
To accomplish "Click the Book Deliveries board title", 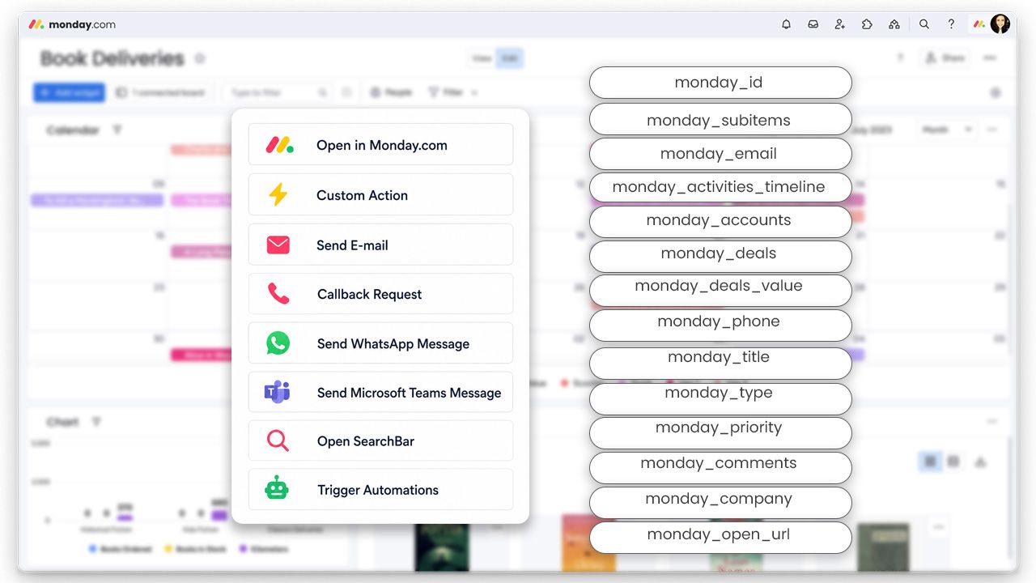I will 113,58.
